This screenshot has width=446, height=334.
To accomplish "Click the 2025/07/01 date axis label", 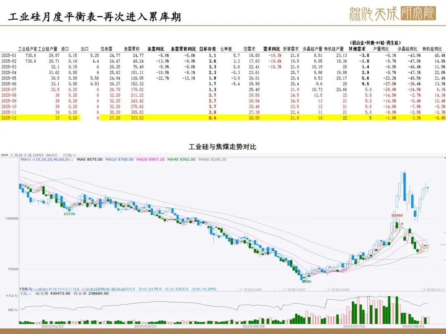I will (354, 326).
